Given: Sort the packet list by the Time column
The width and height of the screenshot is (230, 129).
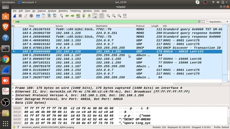Looking at the screenshot, I should 42,26.
